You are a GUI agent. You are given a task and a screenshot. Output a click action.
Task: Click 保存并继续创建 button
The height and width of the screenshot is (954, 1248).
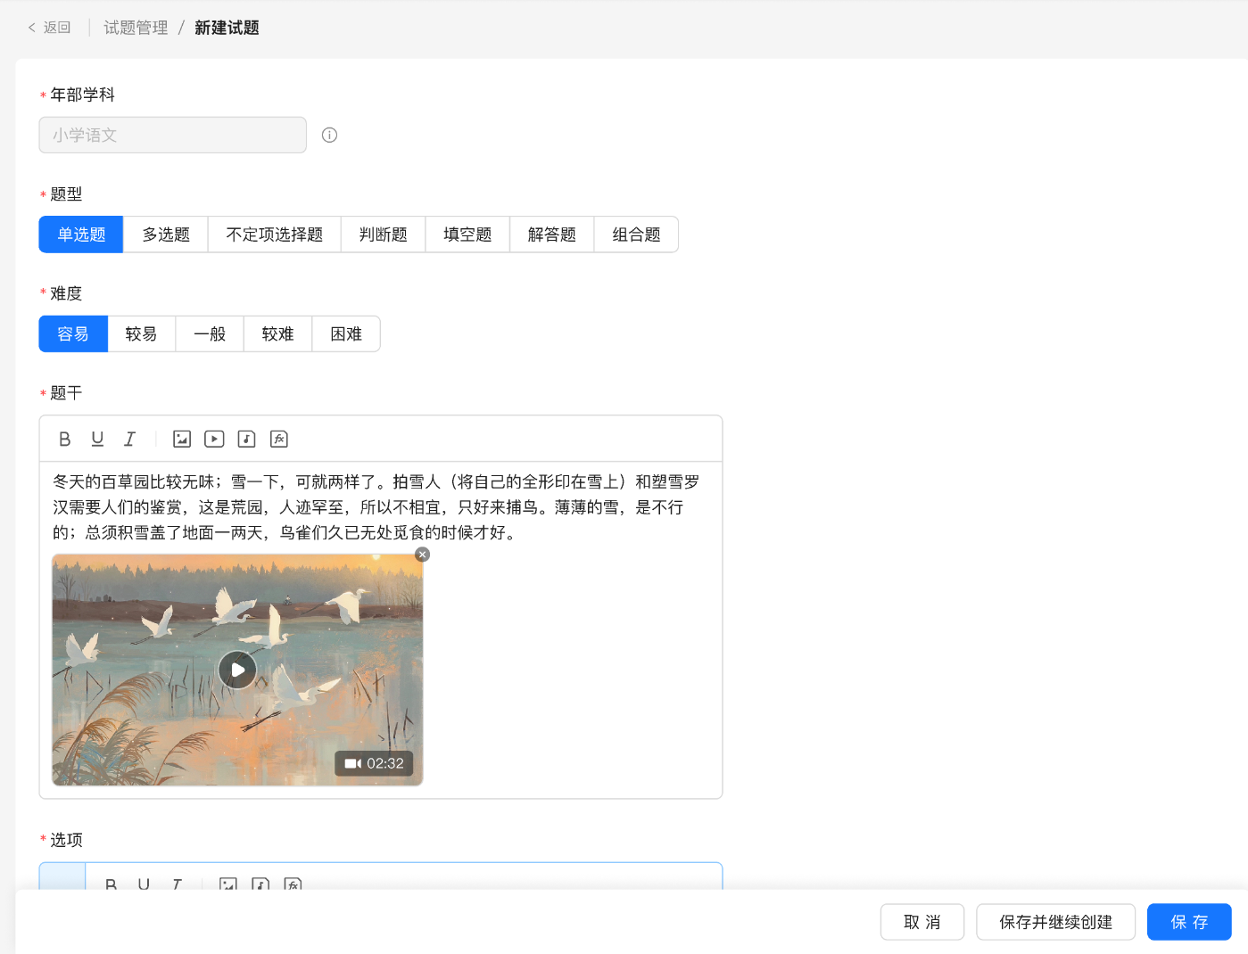click(1055, 922)
